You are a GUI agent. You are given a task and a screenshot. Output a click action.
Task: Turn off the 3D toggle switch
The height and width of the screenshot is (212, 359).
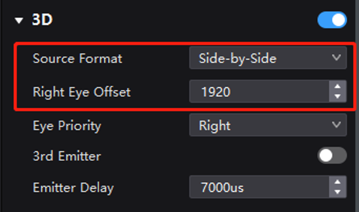click(332, 20)
